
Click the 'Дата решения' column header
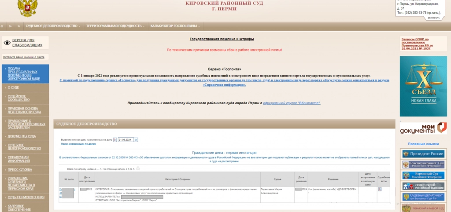(x=301, y=179)
